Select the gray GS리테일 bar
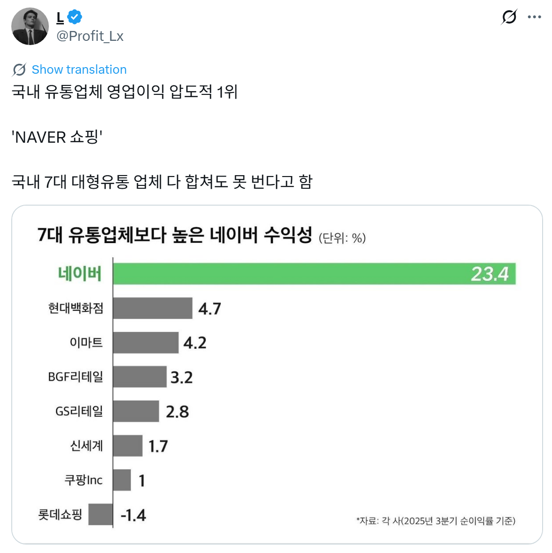552x553 pixels. click(x=136, y=411)
